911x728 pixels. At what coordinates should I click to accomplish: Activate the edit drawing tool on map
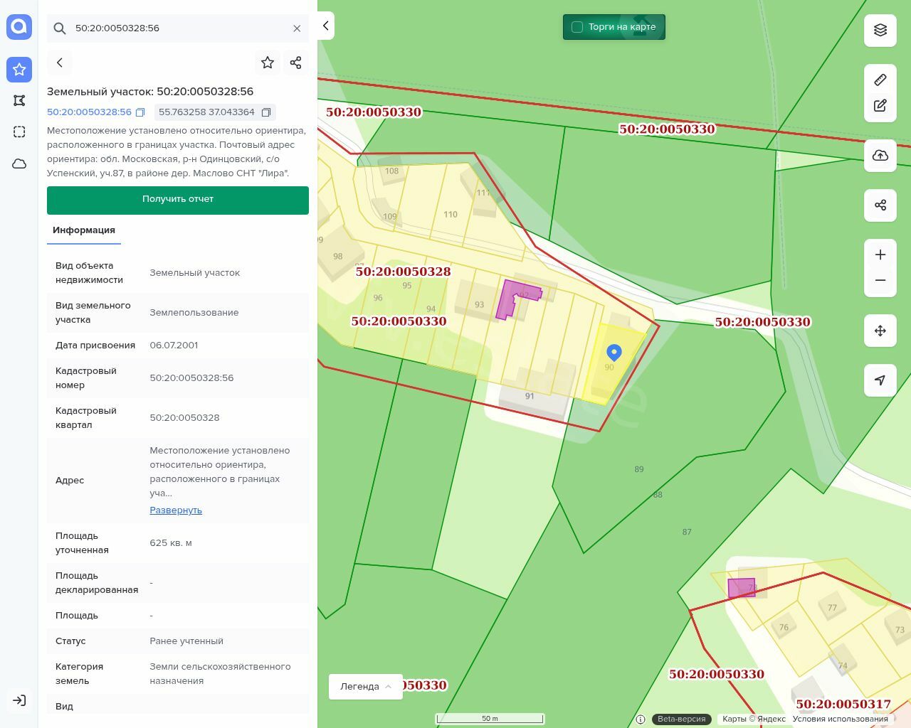880,106
